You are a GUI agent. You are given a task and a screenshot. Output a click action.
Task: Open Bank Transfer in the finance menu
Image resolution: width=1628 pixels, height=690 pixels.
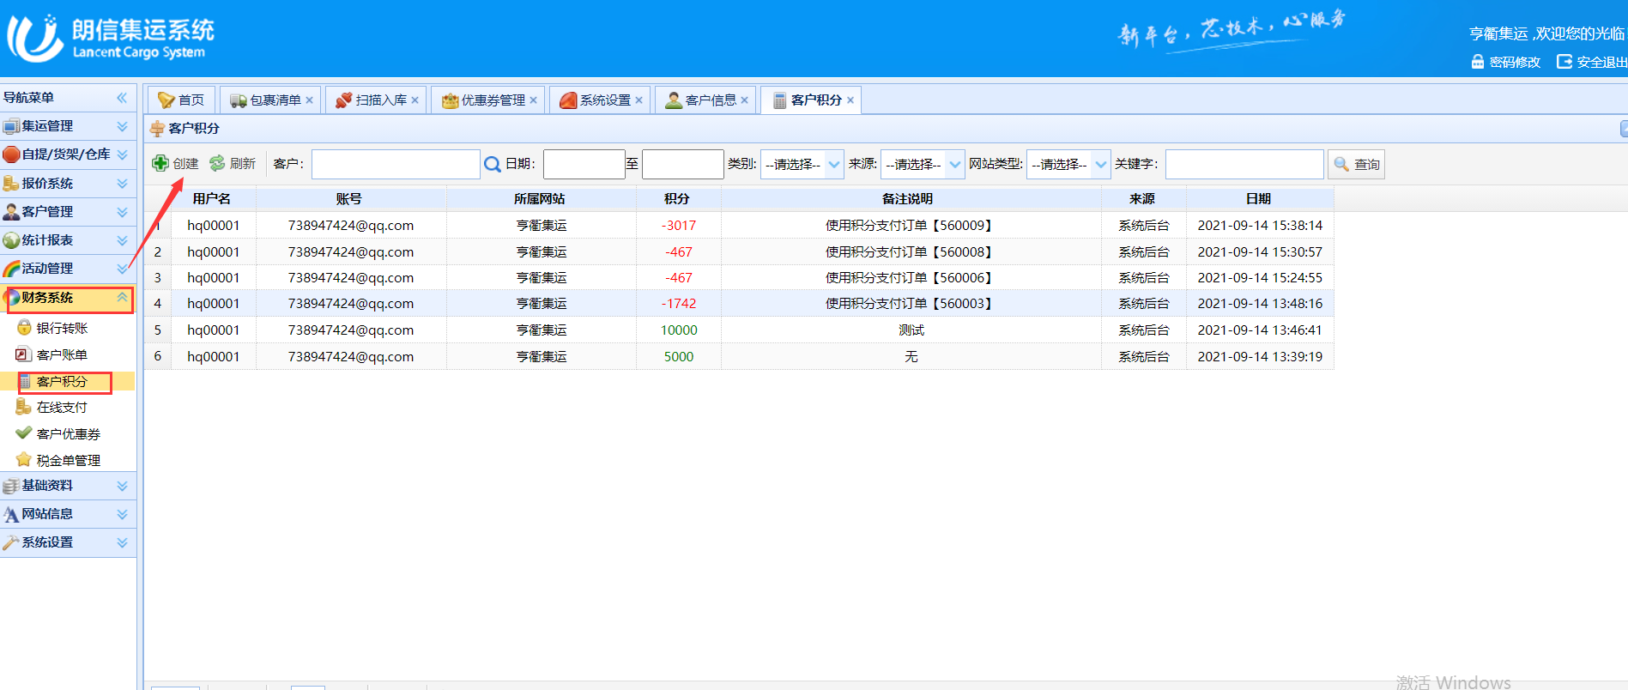pos(62,328)
